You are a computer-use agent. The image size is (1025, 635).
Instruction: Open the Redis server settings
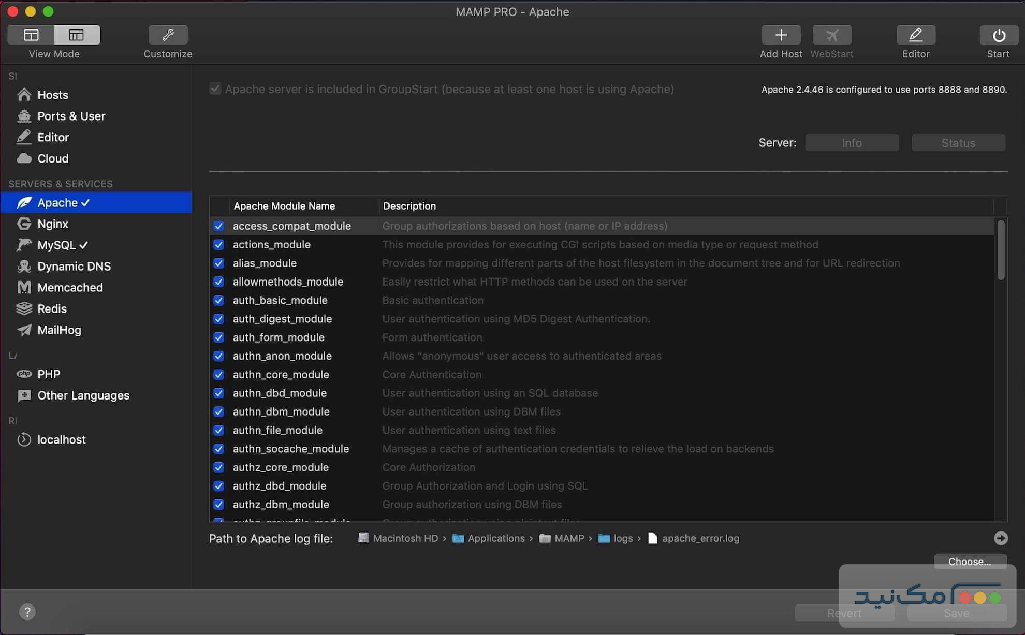[x=52, y=309]
